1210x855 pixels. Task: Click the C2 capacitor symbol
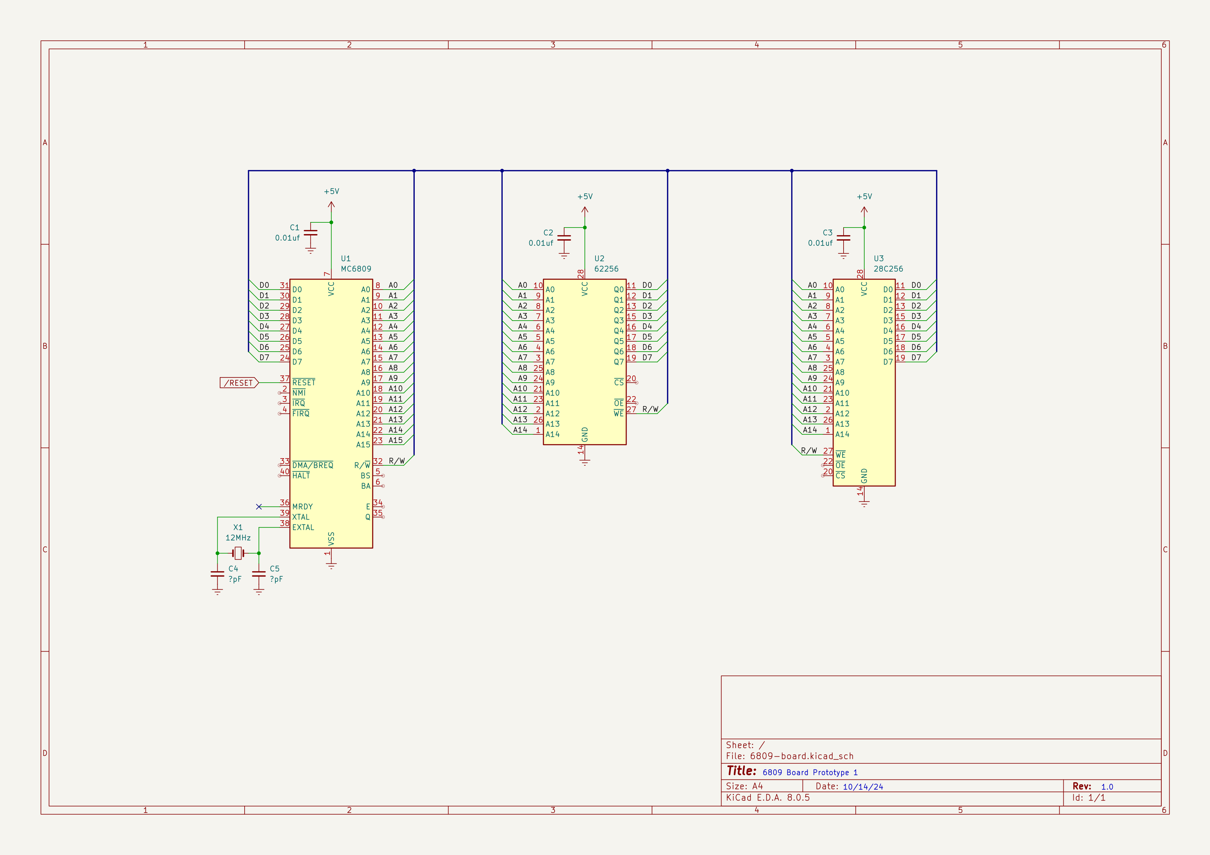coord(564,238)
